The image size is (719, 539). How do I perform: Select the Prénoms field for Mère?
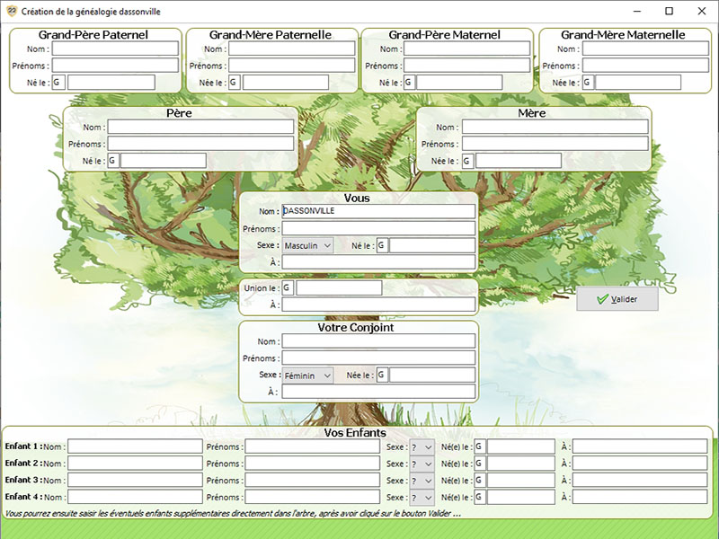[x=555, y=144]
